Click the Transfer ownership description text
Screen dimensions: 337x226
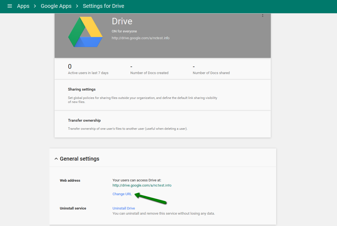pyautogui.click(x=128, y=129)
